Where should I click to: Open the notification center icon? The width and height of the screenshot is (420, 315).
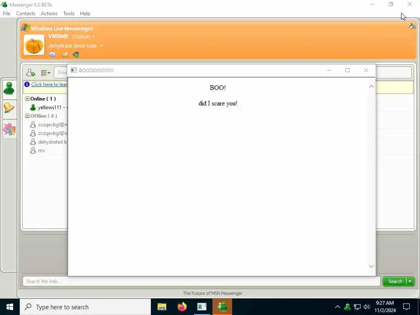[406, 307]
